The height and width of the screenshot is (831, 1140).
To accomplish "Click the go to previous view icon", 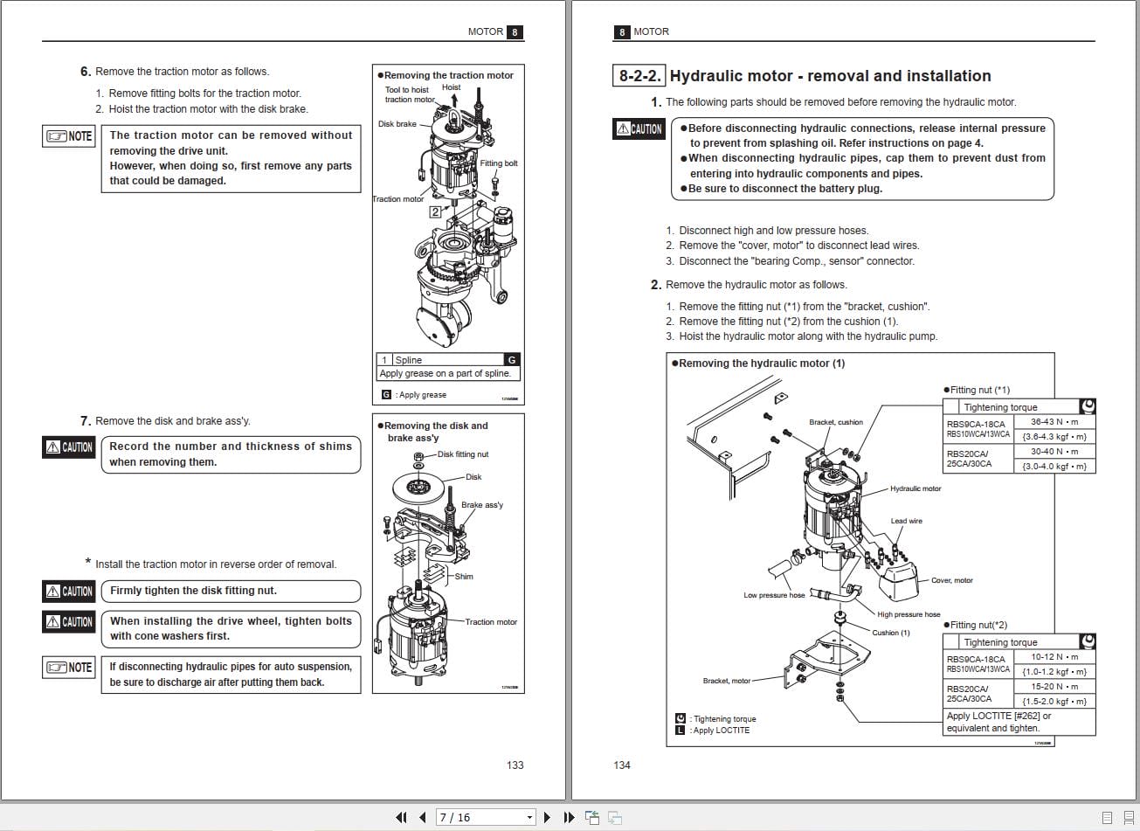I will click(593, 818).
